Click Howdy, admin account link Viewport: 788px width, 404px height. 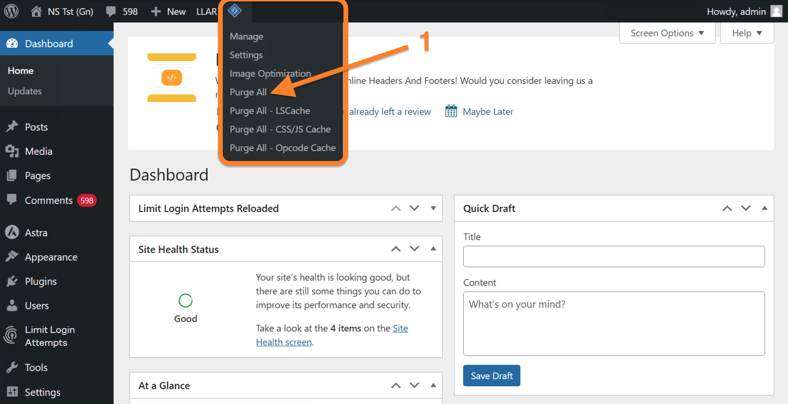click(736, 11)
